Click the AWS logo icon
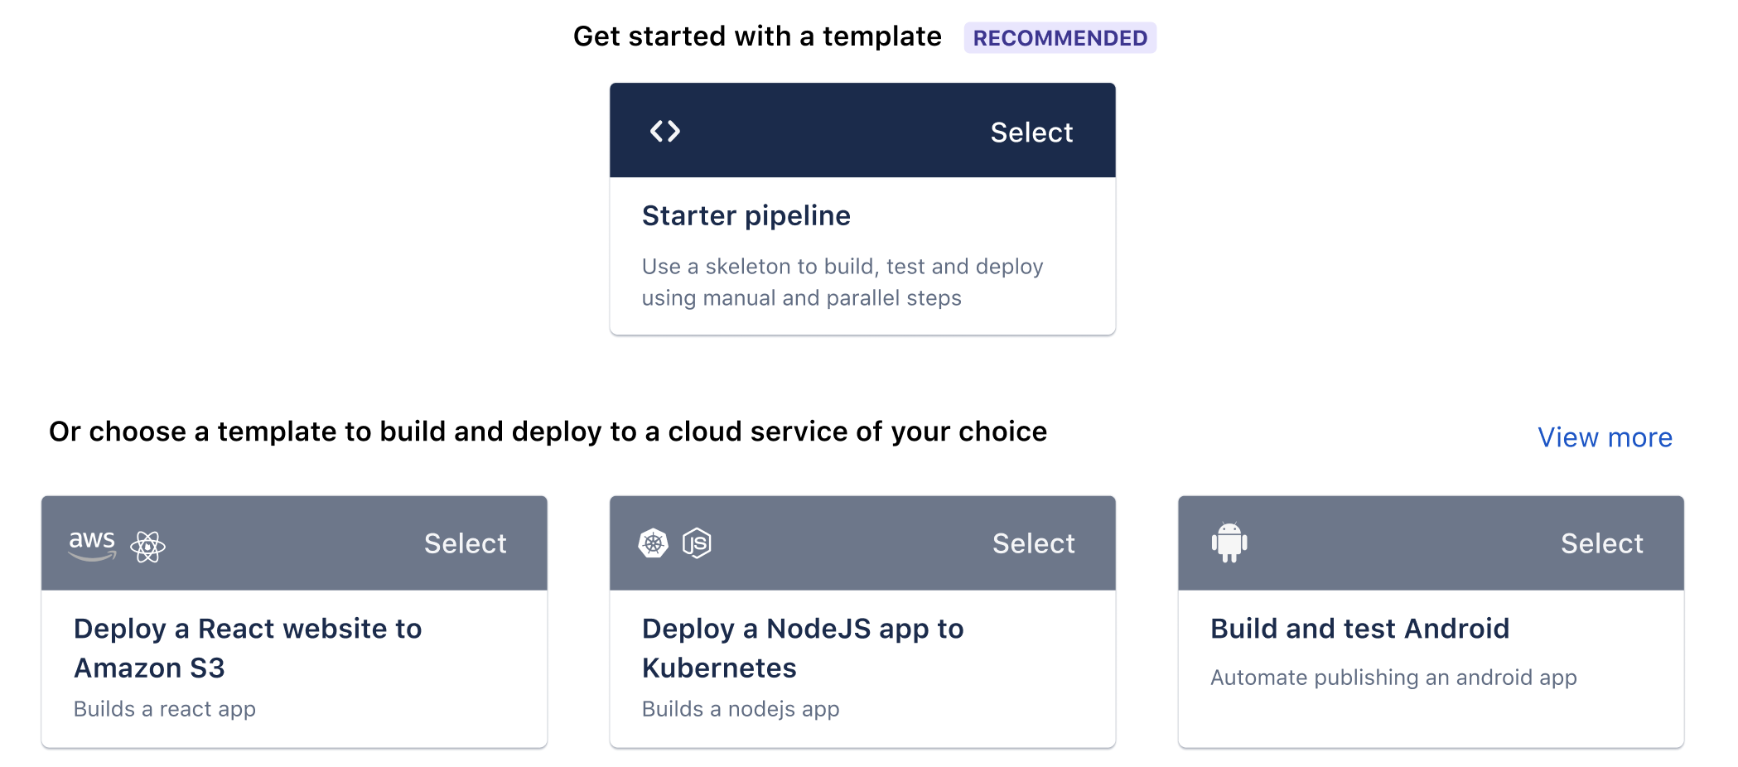This screenshot has width=1738, height=767. (92, 545)
